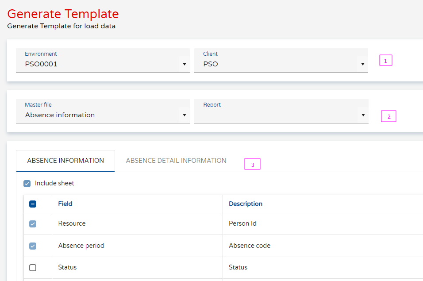Uncheck the Resource row checkbox
The width and height of the screenshot is (423, 281).
pyautogui.click(x=32, y=223)
